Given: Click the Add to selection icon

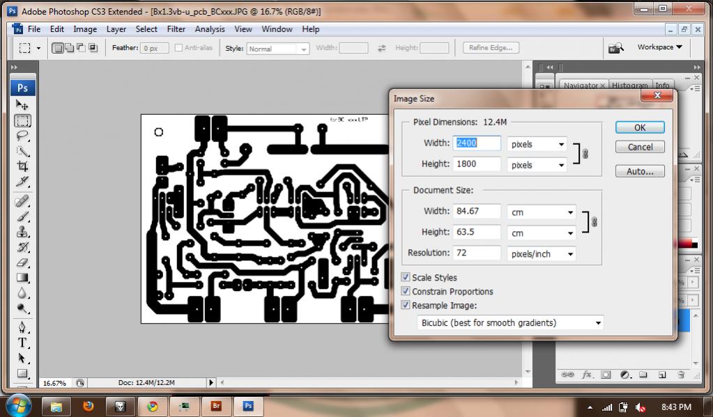Looking at the screenshot, I should (69, 47).
